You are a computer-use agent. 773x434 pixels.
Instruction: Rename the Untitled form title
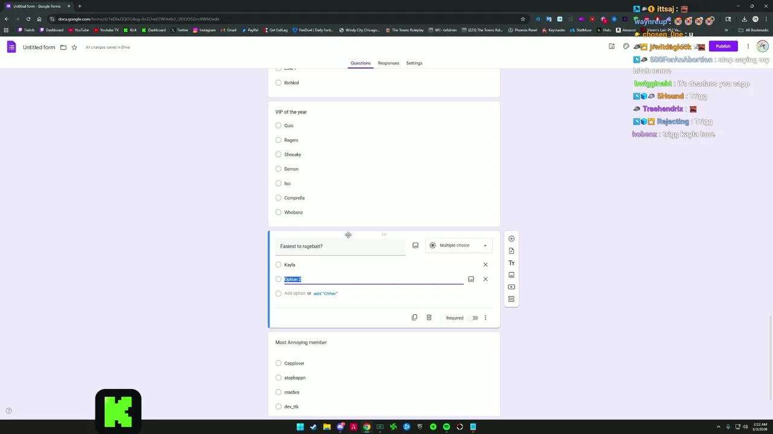(x=39, y=47)
